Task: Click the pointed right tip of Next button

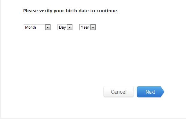Action: click(163, 92)
